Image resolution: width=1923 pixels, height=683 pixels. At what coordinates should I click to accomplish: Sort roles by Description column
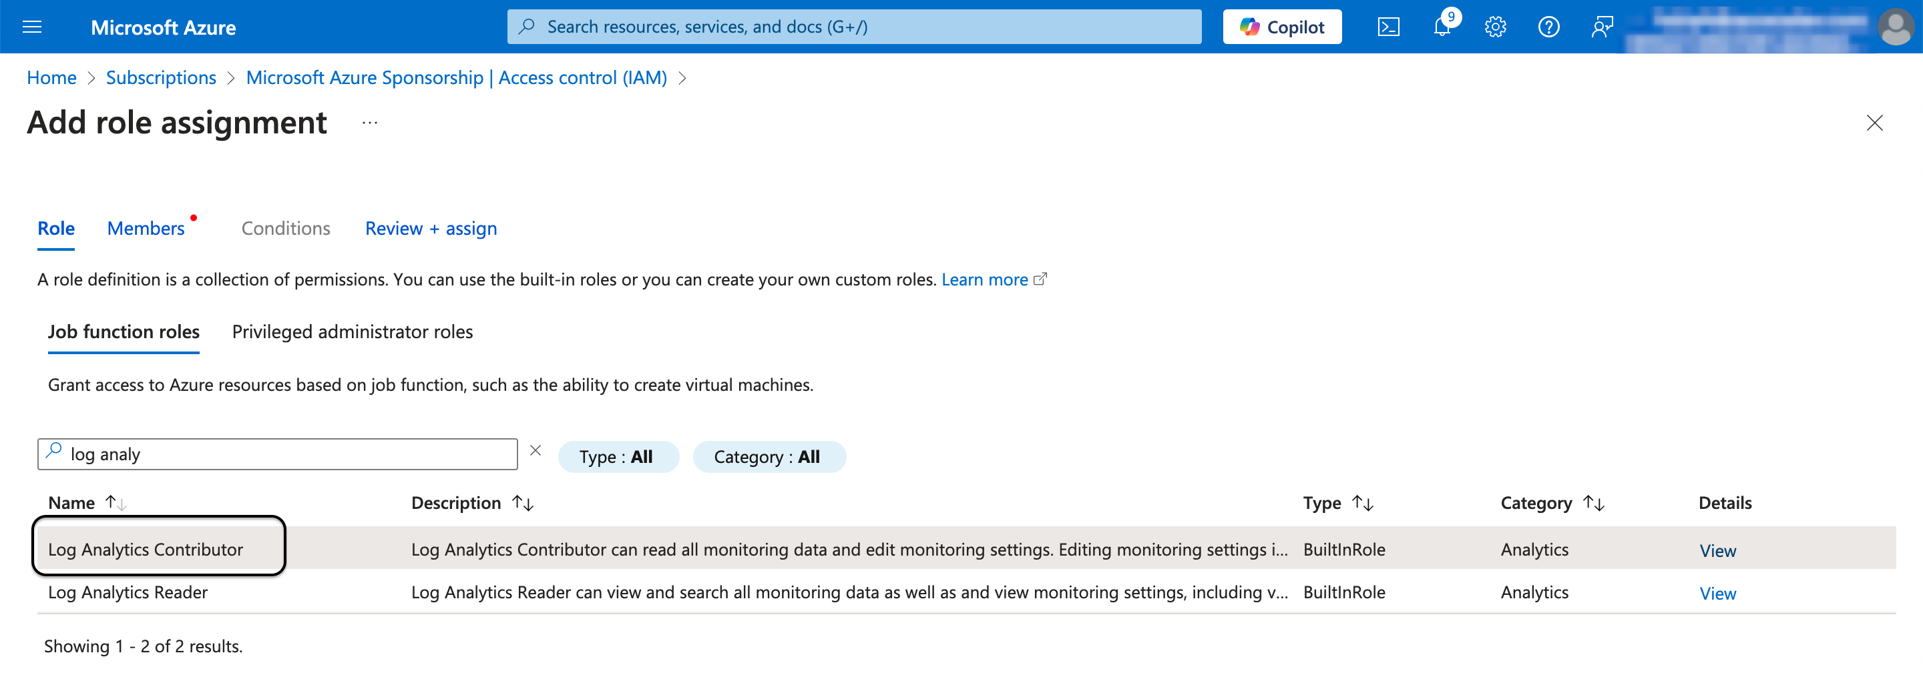472,504
